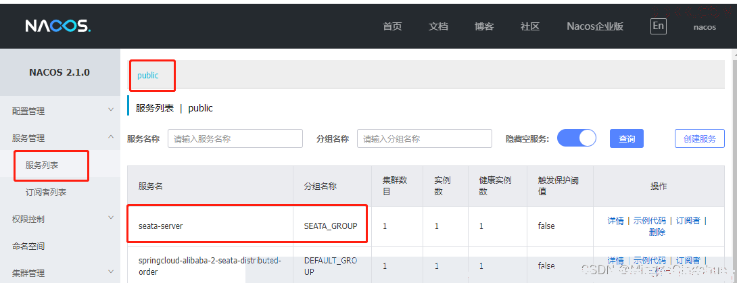This screenshot has width=737, height=283.
Task: Click the springcloud-alibaba-2-seata-distributed-order service name
Action: click(x=210, y=265)
